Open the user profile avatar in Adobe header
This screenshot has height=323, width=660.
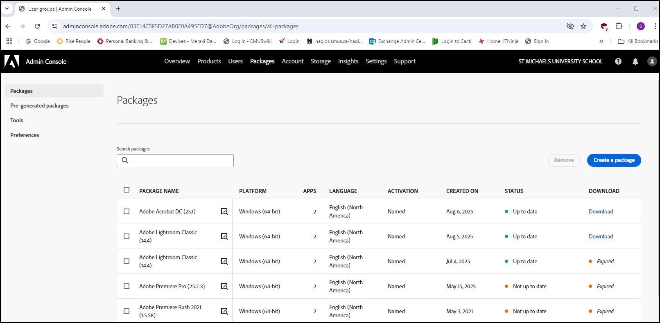[x=652, y=61]
